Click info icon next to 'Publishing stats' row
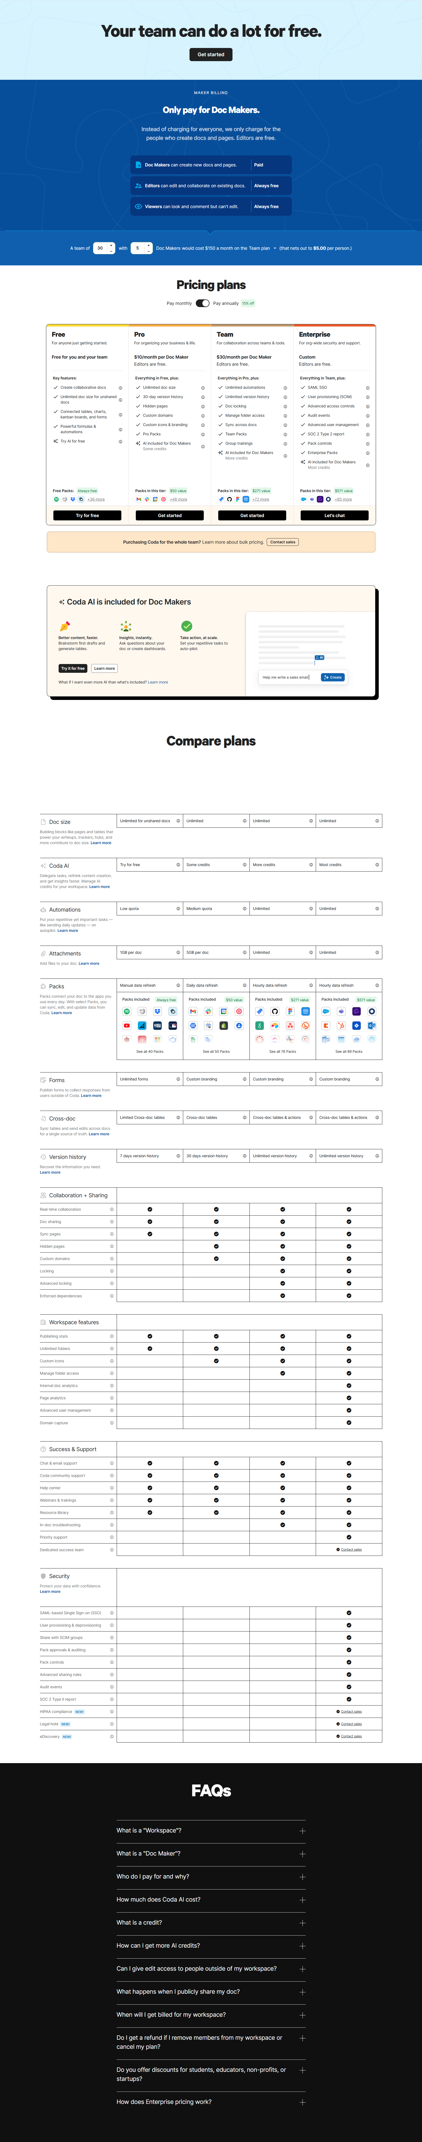Image resolution: width=422 pixels, height=2142 pixels. (x=112, y=1336)
